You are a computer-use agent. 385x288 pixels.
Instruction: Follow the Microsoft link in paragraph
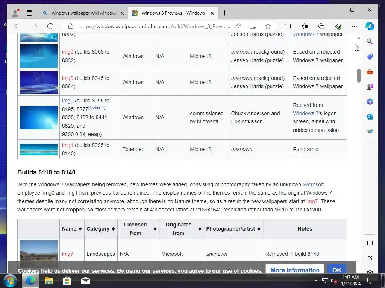coord(313,184)
